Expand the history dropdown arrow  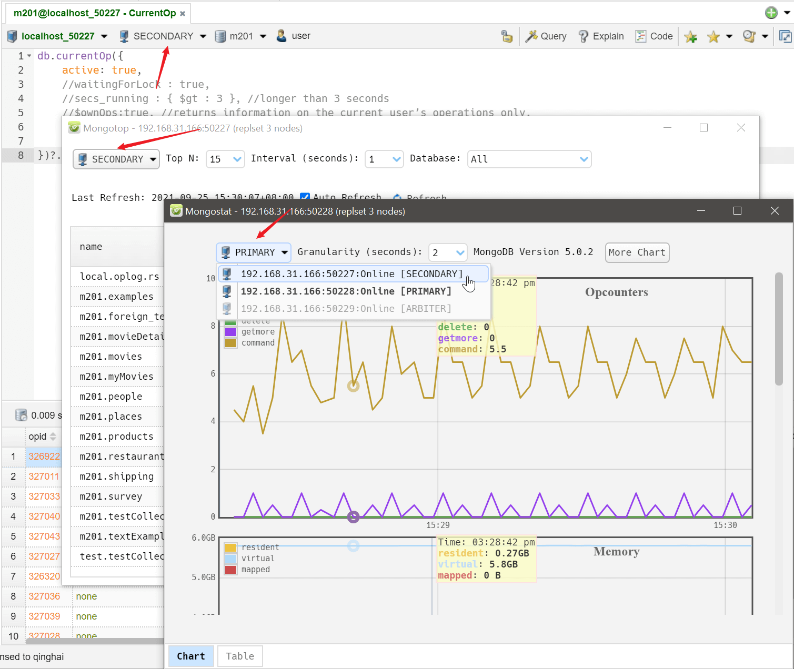(x=765, y=36)
